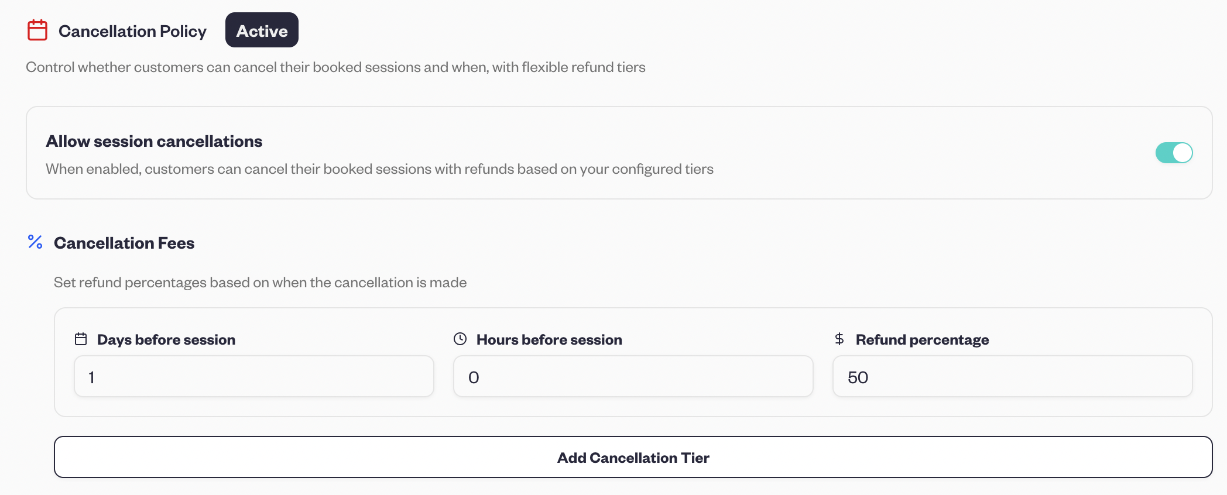This screenshot has height=495, width=1227.
Task: Click the red calendar Cancellation Policy icon
Action: [37, 30]
